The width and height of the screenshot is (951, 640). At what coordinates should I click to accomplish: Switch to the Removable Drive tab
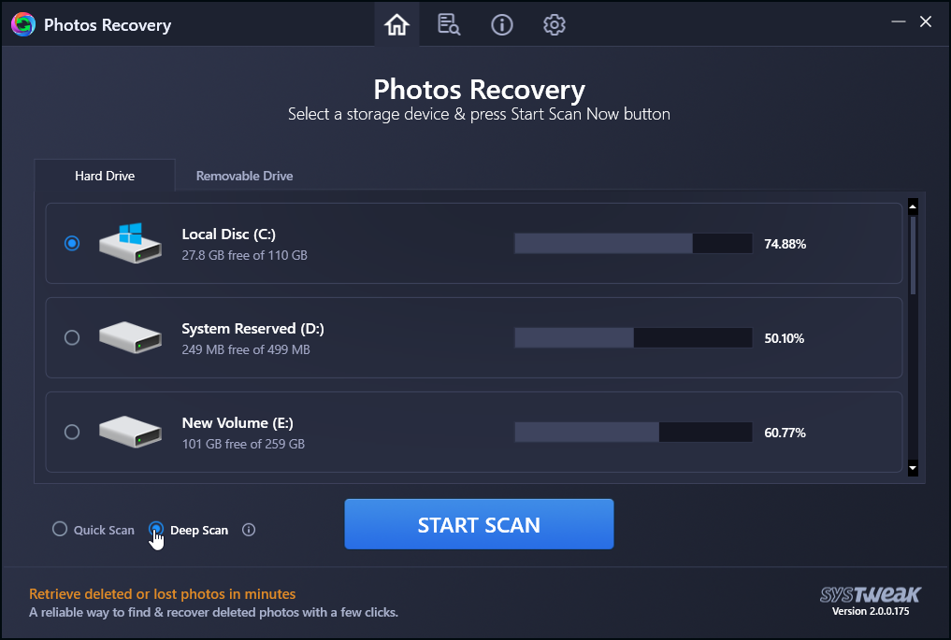(244, 175)
